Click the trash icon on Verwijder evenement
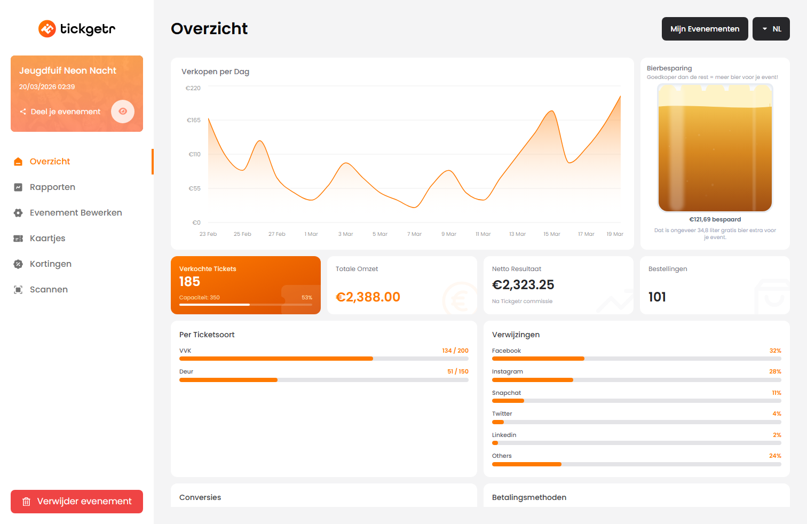 pyautogui.click(x=26, y=501)
